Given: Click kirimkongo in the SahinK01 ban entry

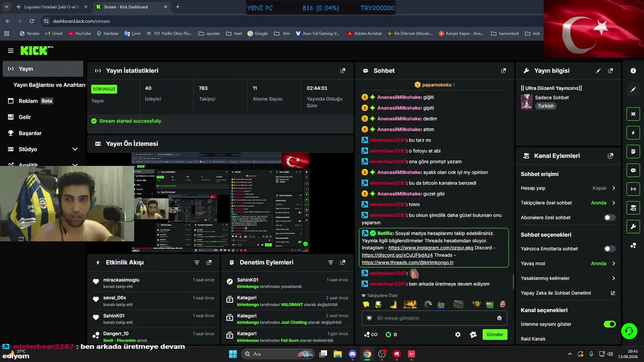Looking at the screenshot, I should click(248, 287).
